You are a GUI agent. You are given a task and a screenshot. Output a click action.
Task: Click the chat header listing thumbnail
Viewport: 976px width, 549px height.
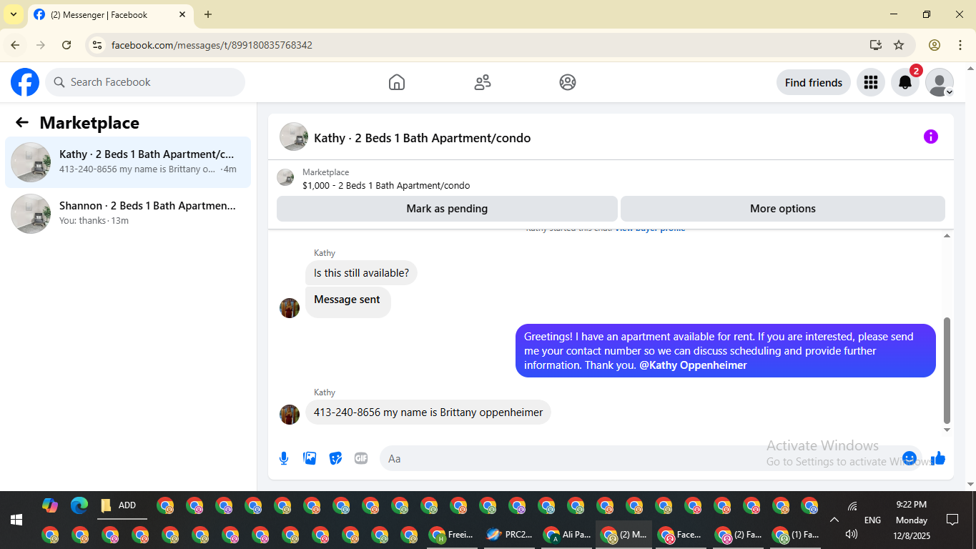point(294,137)
